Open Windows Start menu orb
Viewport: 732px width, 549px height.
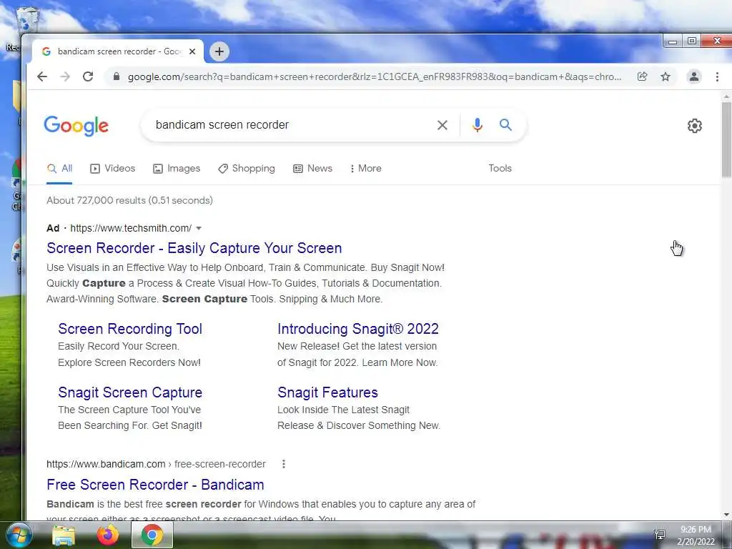coord(19,535)
